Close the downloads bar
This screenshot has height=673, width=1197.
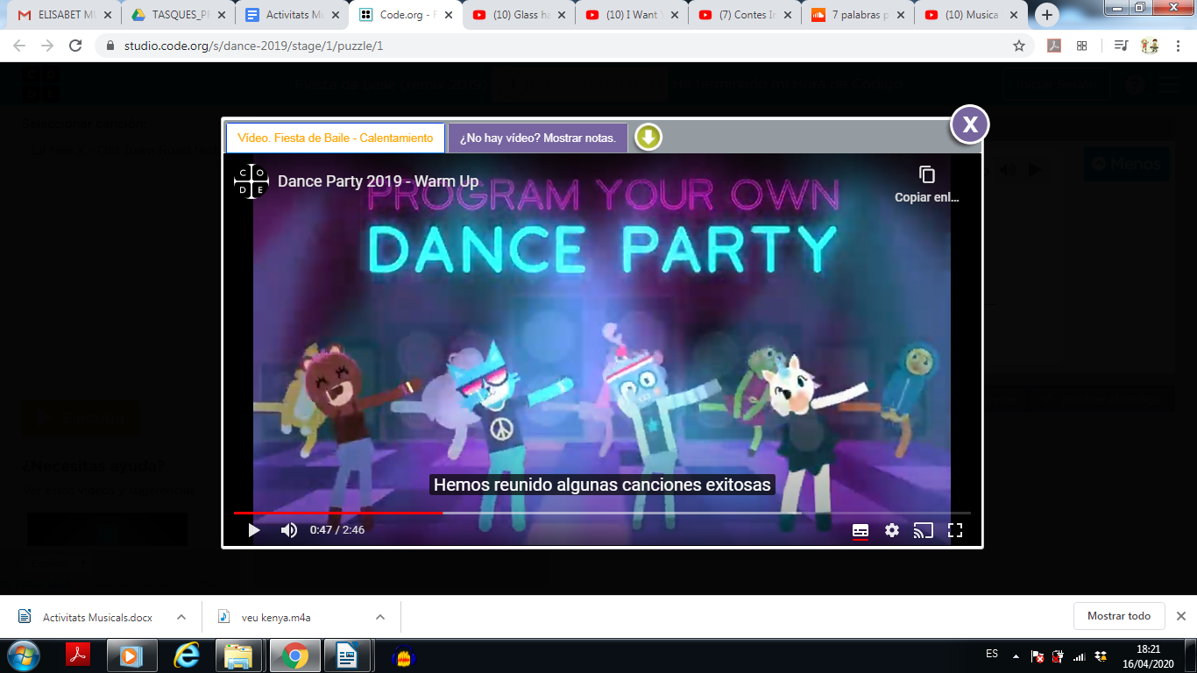point(1180,616)
